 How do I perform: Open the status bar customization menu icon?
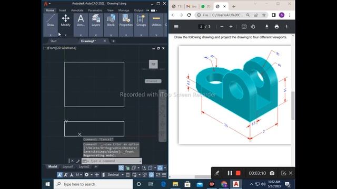[x=164, y=175]
